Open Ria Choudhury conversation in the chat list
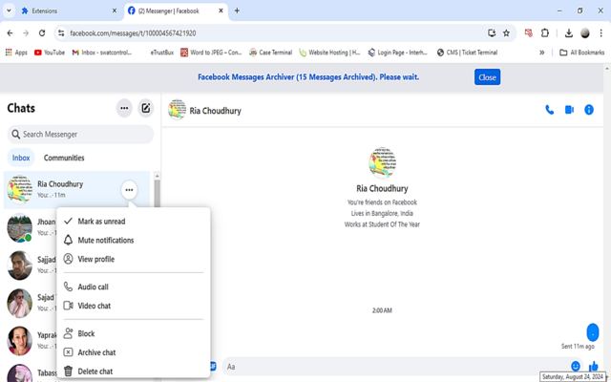The height and width of the screenshot is (382, 611). click(76, 190)
